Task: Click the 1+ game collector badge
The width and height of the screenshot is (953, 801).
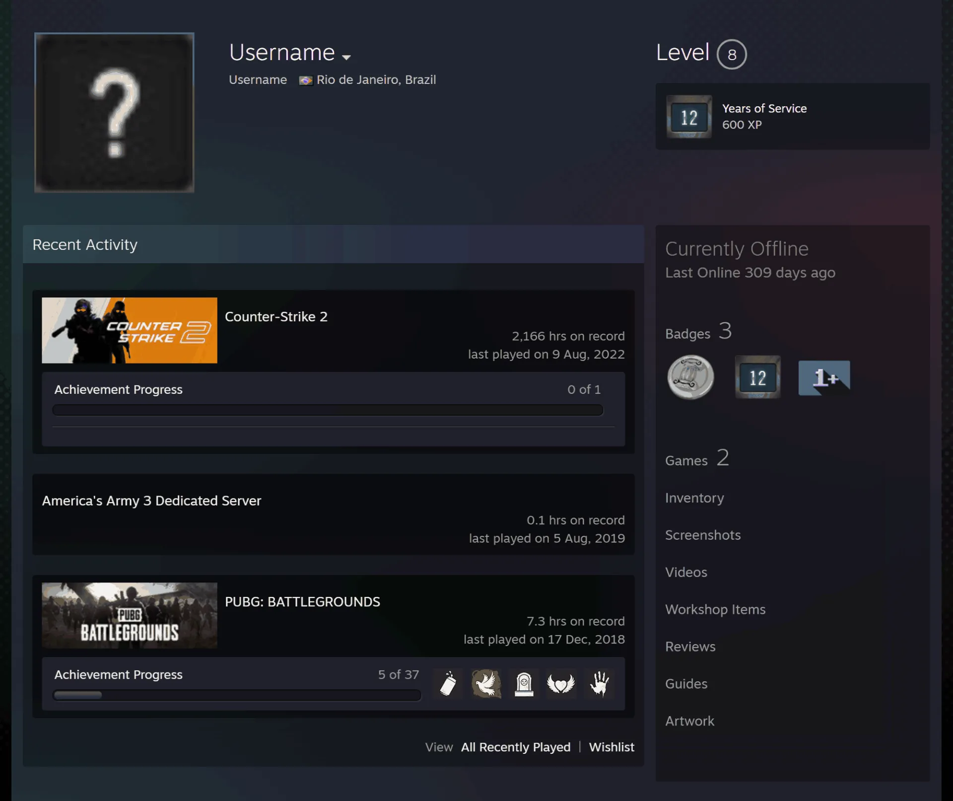Action: coord(824,378)
